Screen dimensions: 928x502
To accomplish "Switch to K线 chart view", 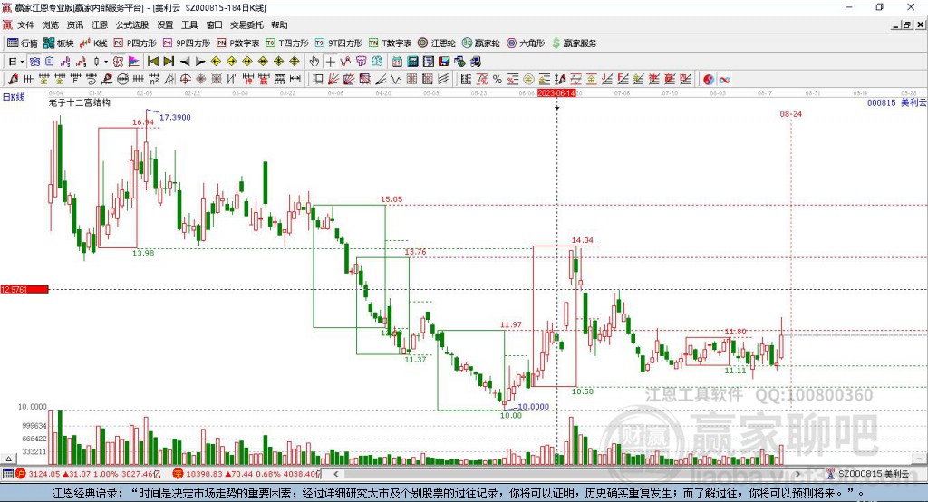I will click(93, 43).
